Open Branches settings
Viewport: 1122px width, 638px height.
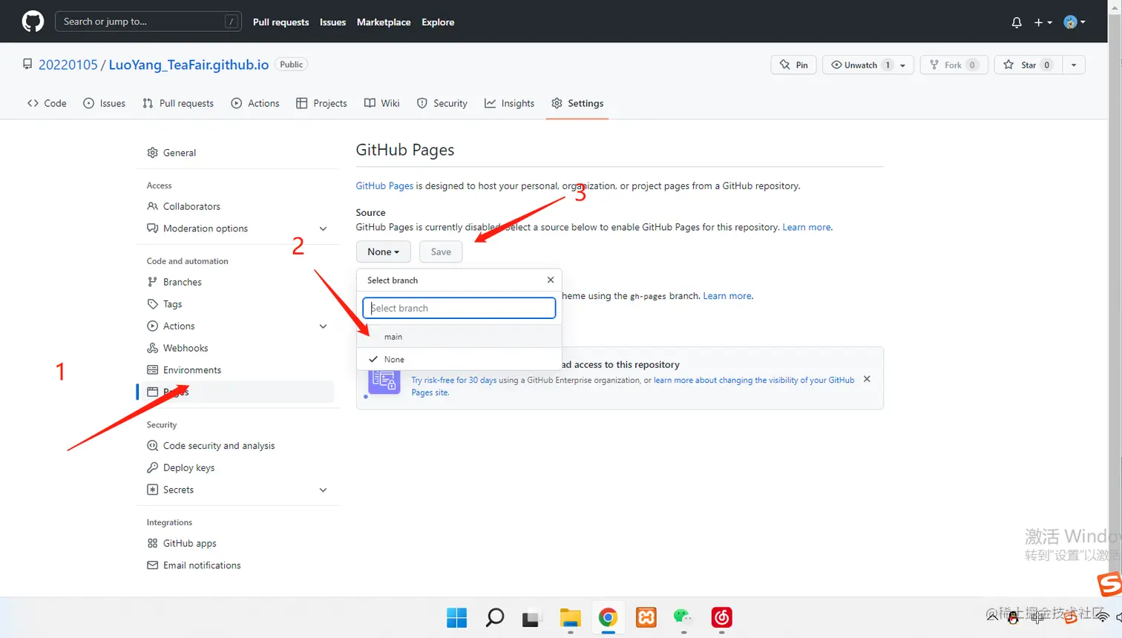coord(183,282)
